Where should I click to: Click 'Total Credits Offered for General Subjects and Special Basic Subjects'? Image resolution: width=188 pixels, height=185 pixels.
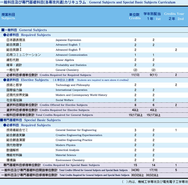[93, 170]
